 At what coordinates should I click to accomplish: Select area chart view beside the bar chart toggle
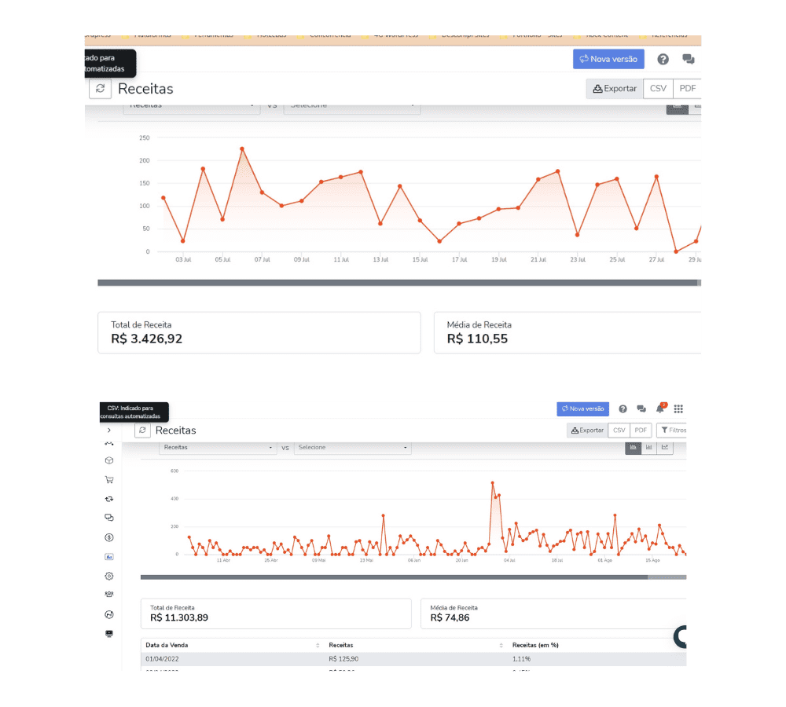click(x=633, y=447)
